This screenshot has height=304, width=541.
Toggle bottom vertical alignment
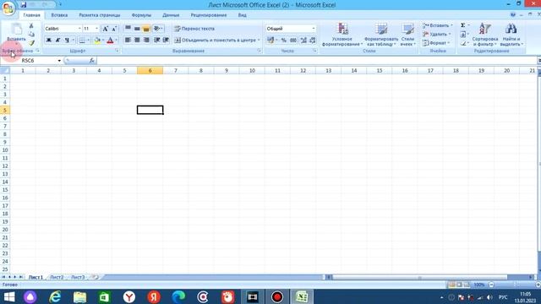pos(146,29)
